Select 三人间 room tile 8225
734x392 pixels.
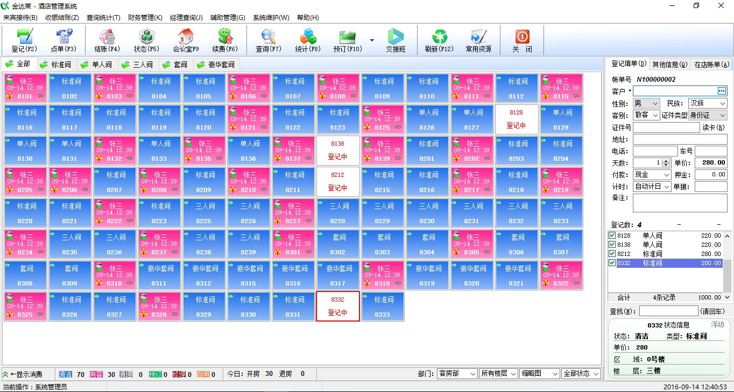coord(203,213)
